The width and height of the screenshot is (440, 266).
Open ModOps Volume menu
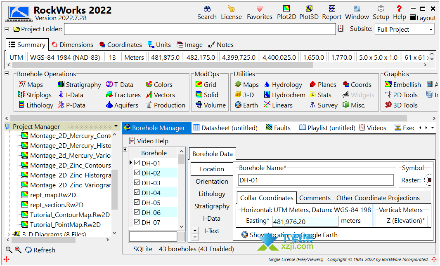[x=211, y=105]
